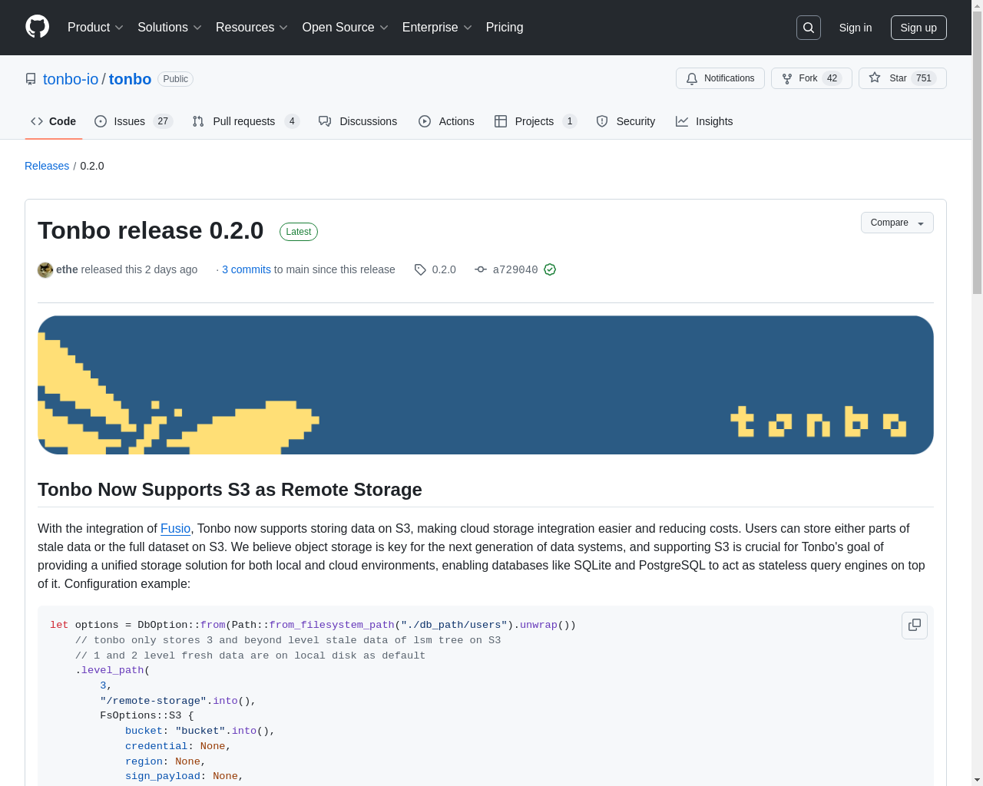Screen dimensions: 983x786
Task: Click the Sign up button
Action: click(x=918, y=28)
